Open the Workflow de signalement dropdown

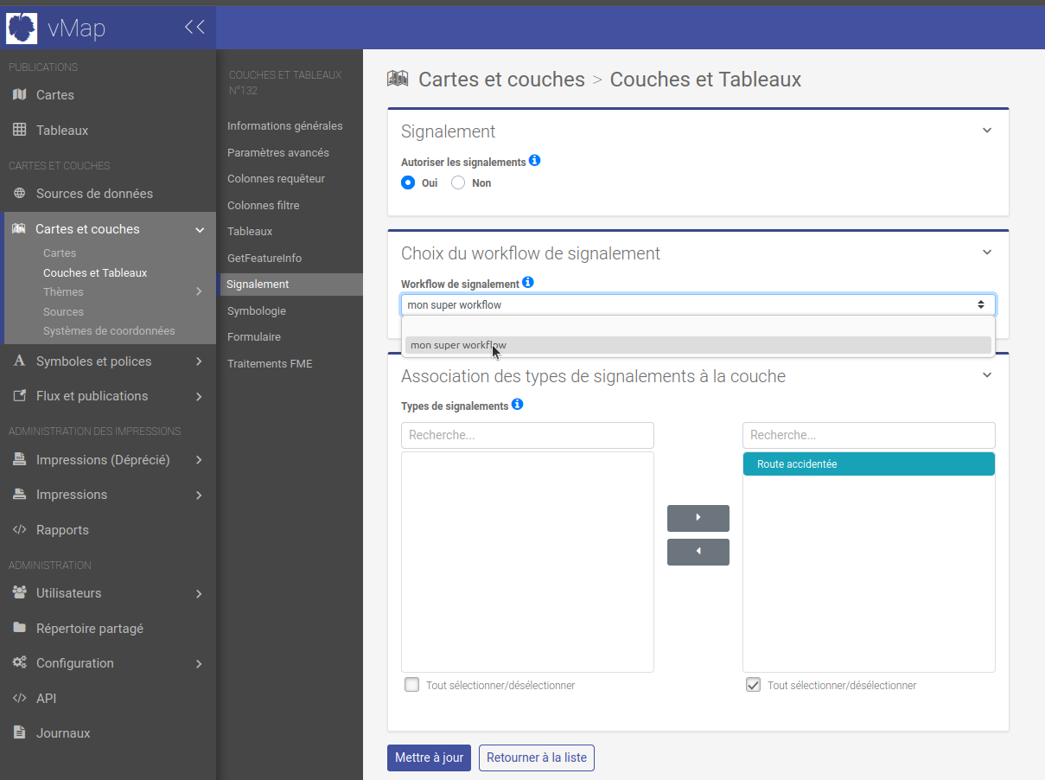point(698,304)
